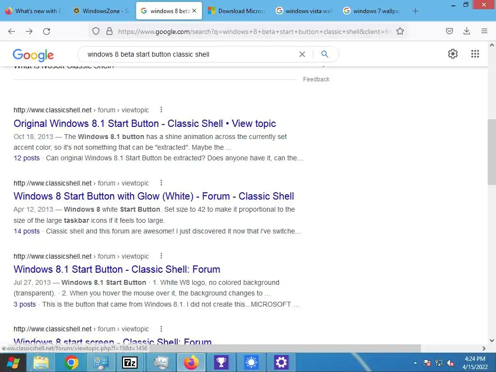Switch to the Download Microsoft tab
Viewport: 496px width, 372px height.
coord(236,11)
